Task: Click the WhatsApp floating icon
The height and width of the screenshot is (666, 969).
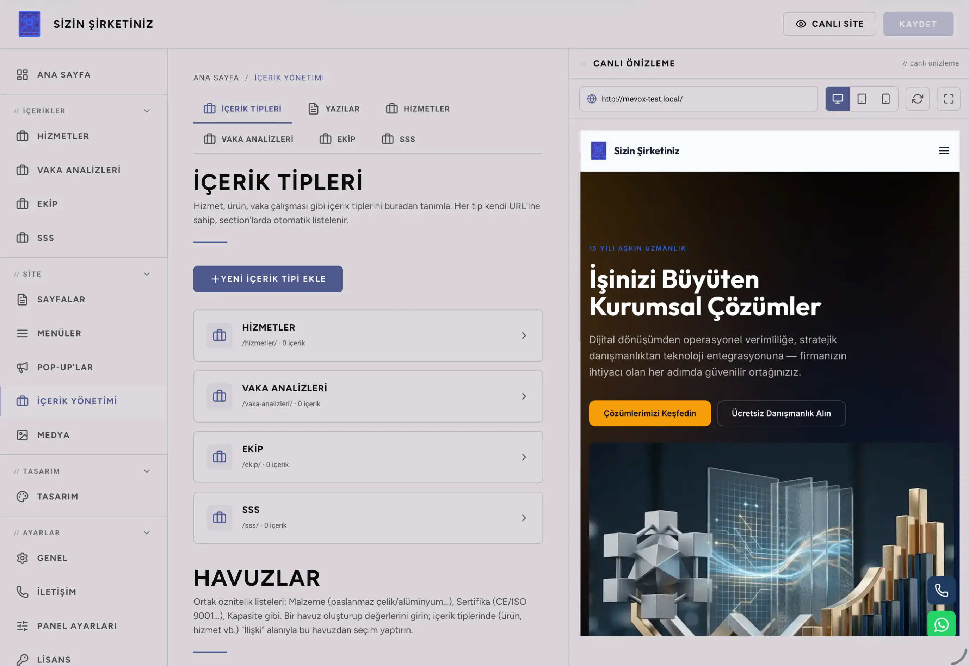Action: click(x=941, y=624)
